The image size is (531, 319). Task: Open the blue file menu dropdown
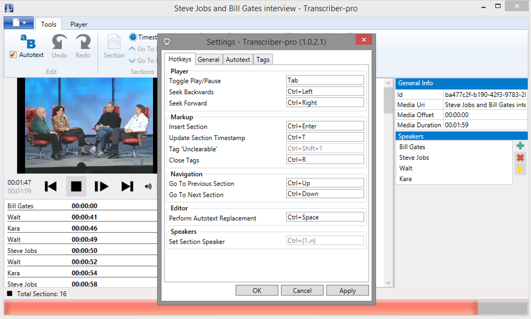pos(19,23)
